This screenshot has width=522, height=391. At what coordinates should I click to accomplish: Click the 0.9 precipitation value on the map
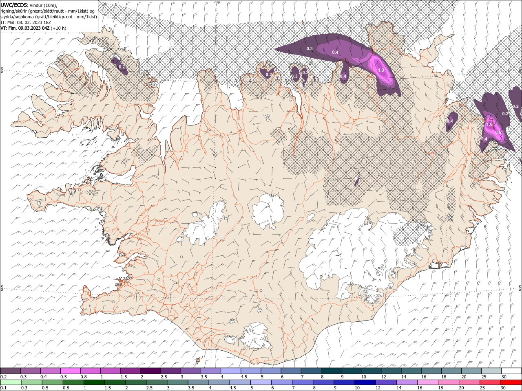[x=498, y=132]
